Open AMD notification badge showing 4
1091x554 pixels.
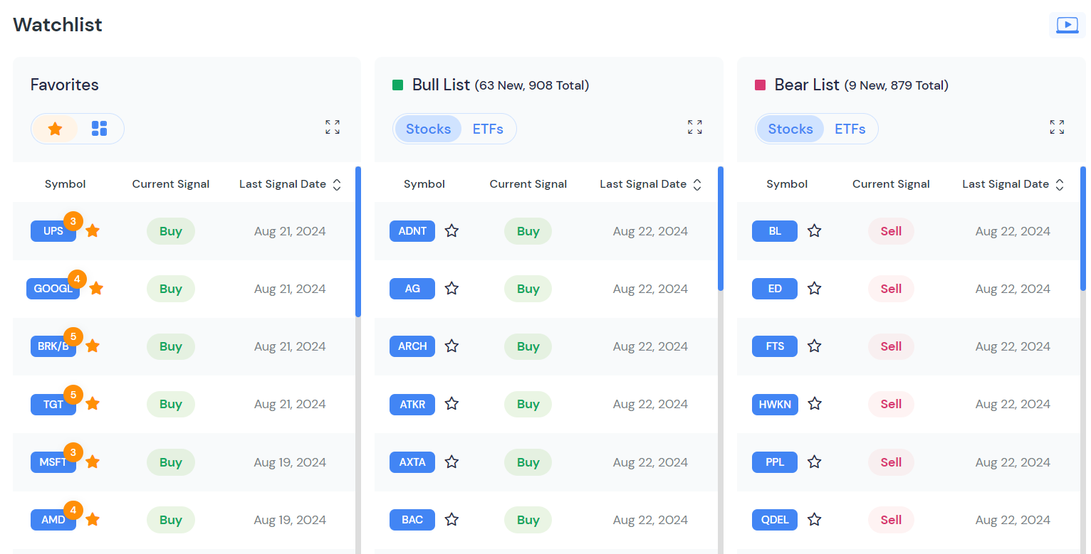click(x=73, y=509)
